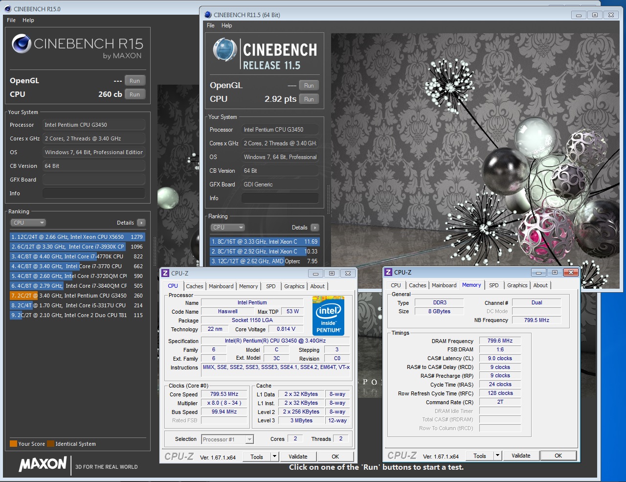Screen dimensions: 626x482
Task: Click the Intel inside Pentium badge
Action: tap(328, 316)
